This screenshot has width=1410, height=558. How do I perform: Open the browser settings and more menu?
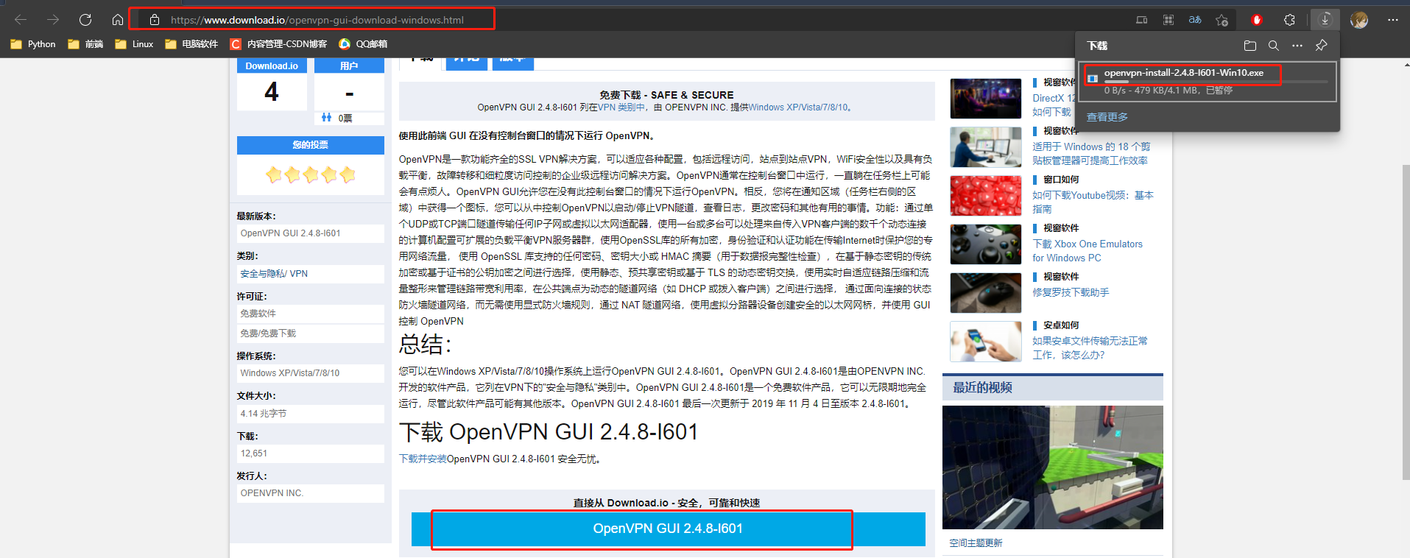pyautogui.click(x=1392, y=20)
